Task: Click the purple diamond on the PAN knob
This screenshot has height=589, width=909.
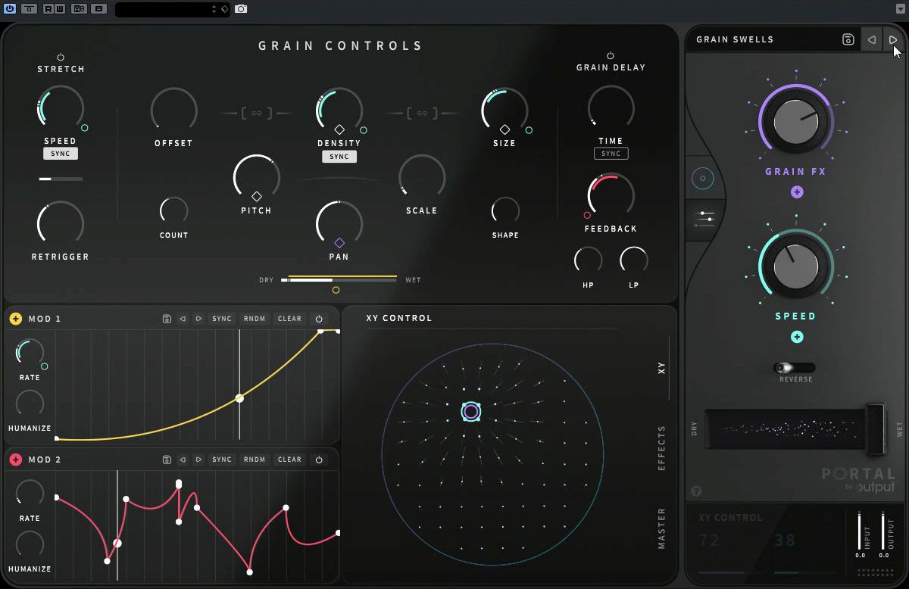Action: tap(339, 243)
